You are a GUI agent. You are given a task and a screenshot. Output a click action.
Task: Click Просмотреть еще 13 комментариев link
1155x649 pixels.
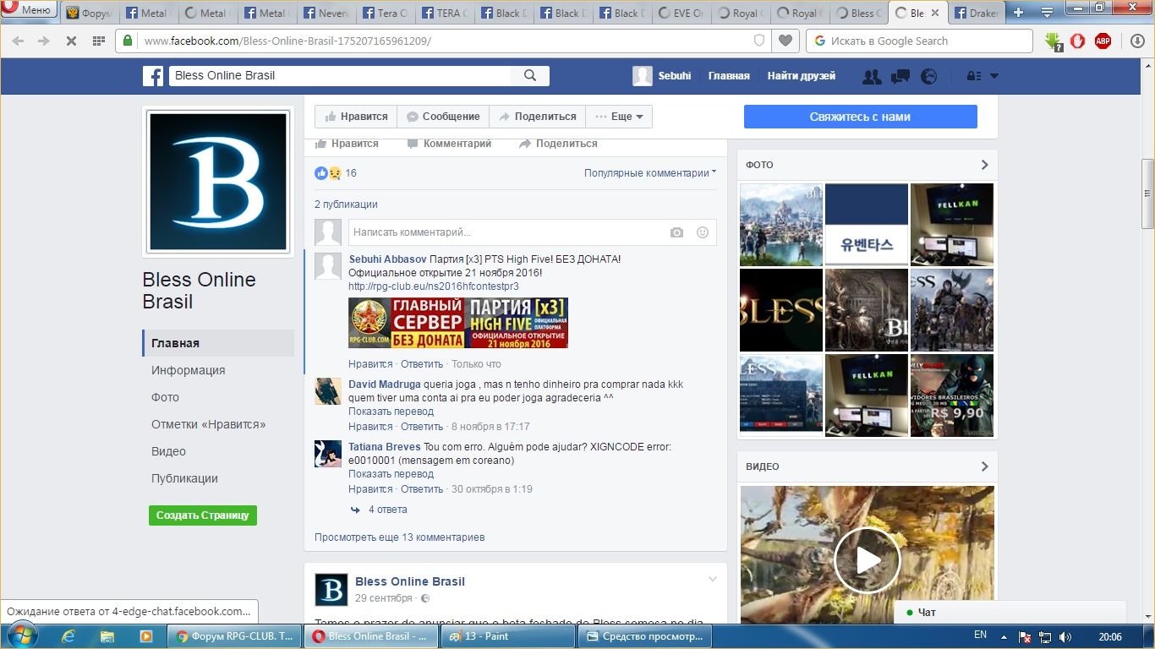(x=399, y=537)
